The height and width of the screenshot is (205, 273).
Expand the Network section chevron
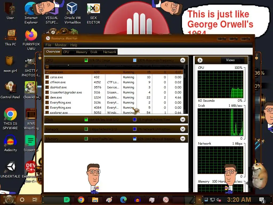pos(183,129)
